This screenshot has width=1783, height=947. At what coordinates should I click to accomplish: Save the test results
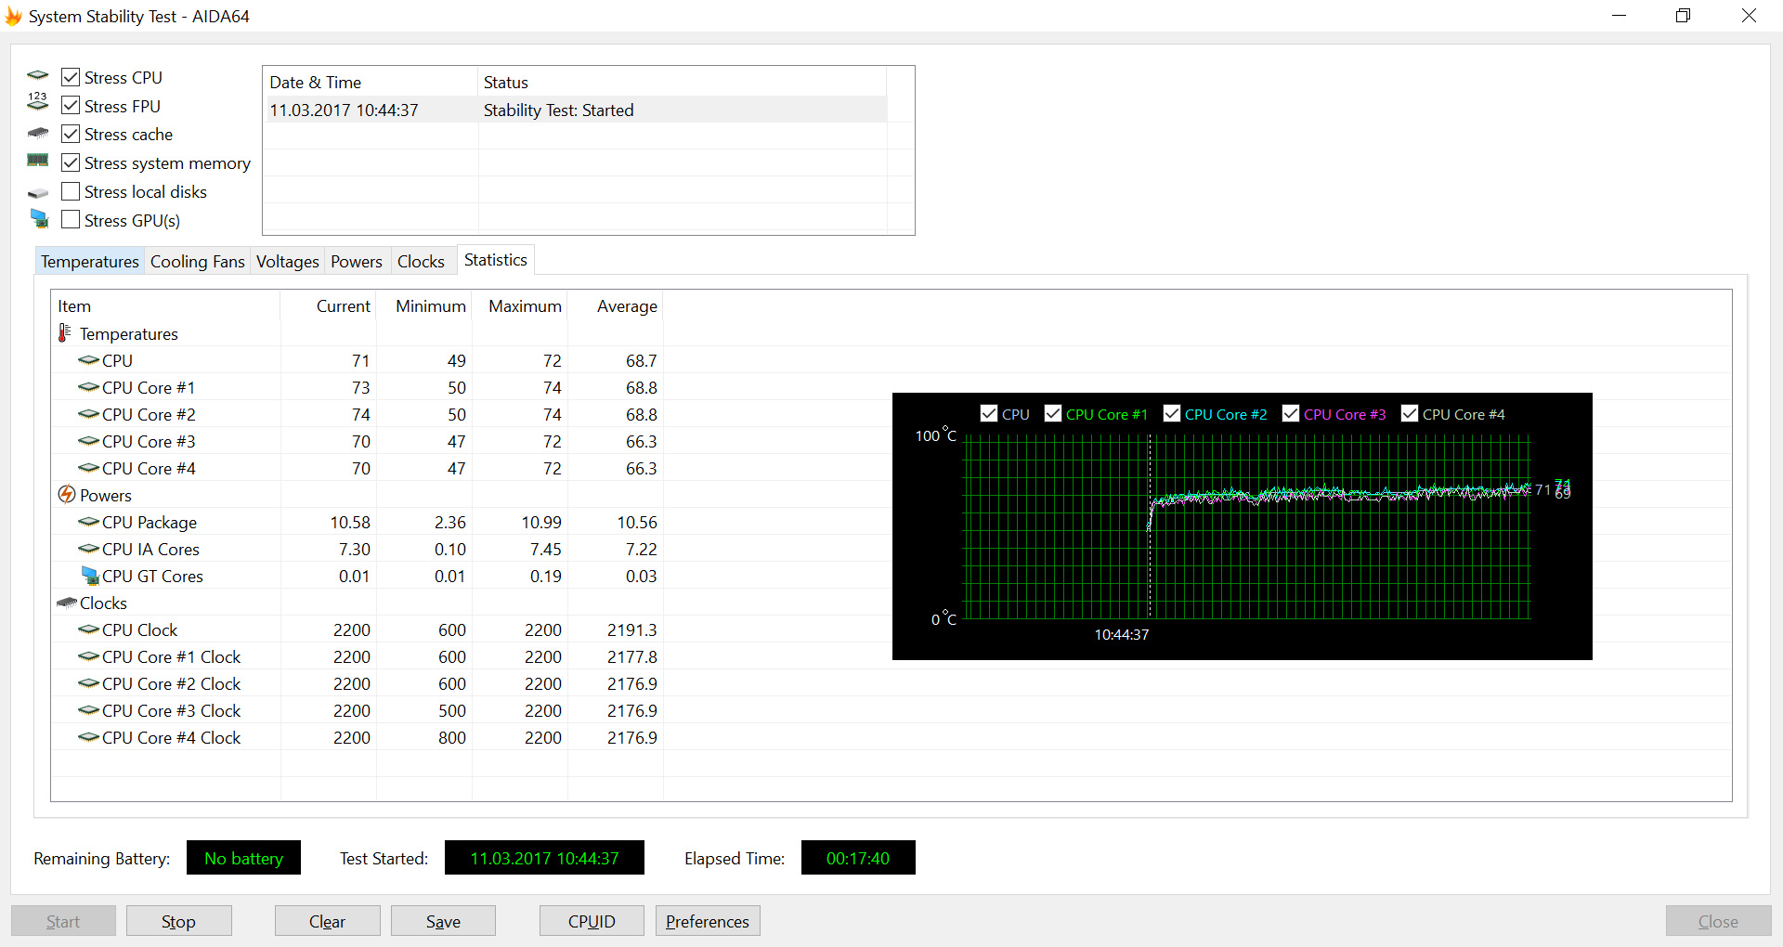443,921
